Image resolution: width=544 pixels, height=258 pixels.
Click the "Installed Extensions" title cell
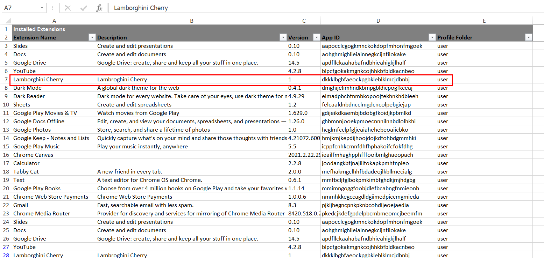click(x=54, y=29)
